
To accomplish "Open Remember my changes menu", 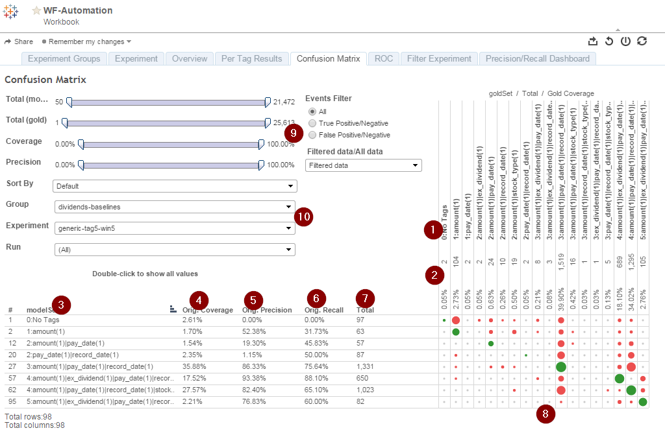I will pos(86,41).
